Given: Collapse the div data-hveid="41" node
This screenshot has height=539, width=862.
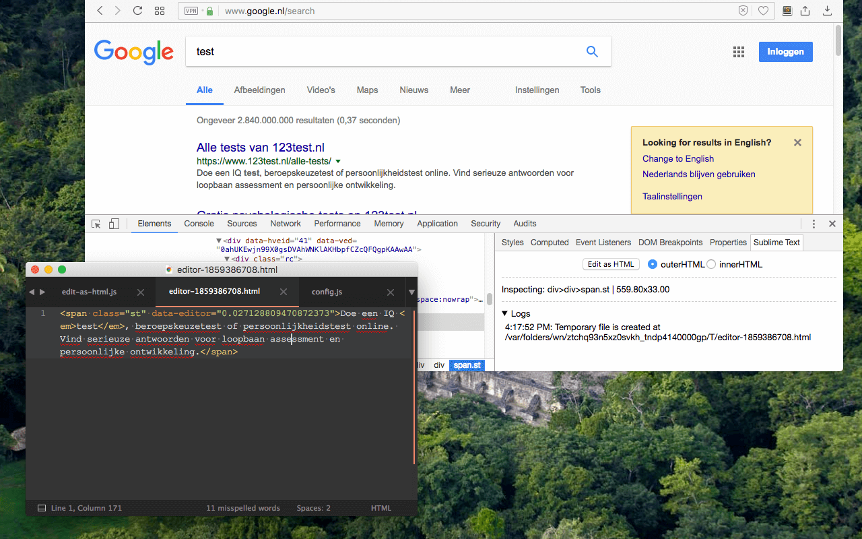Looking at the screenshot, I should (219, 241).
